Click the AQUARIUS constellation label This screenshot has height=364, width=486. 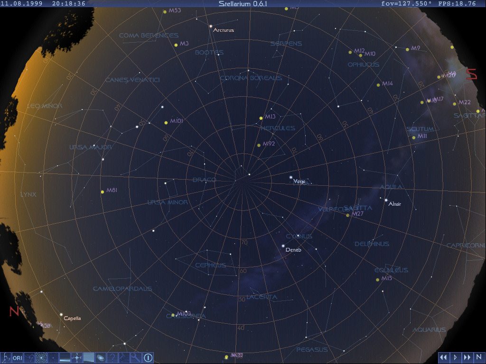[429, 330]
